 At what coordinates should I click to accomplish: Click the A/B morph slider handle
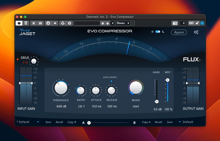[89, 123]
